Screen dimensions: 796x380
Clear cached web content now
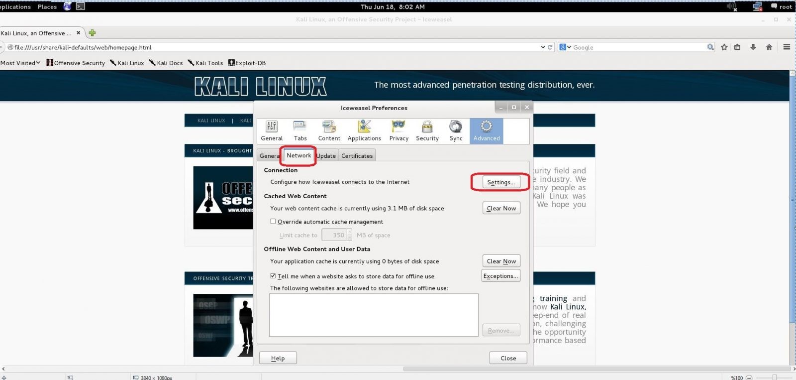tap(501, 208)
